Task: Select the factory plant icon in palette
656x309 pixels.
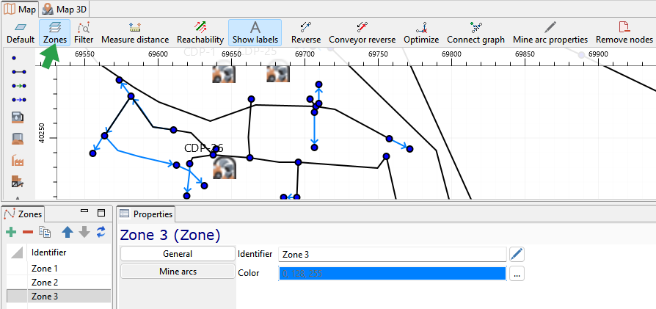Action: point(18,160)
